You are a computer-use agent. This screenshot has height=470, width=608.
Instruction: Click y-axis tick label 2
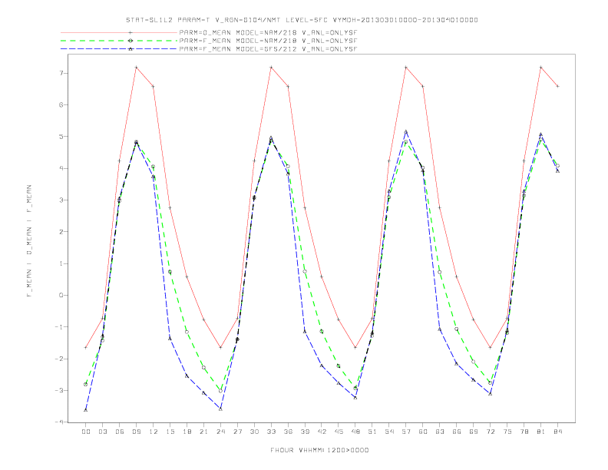(x=61, y=232)
